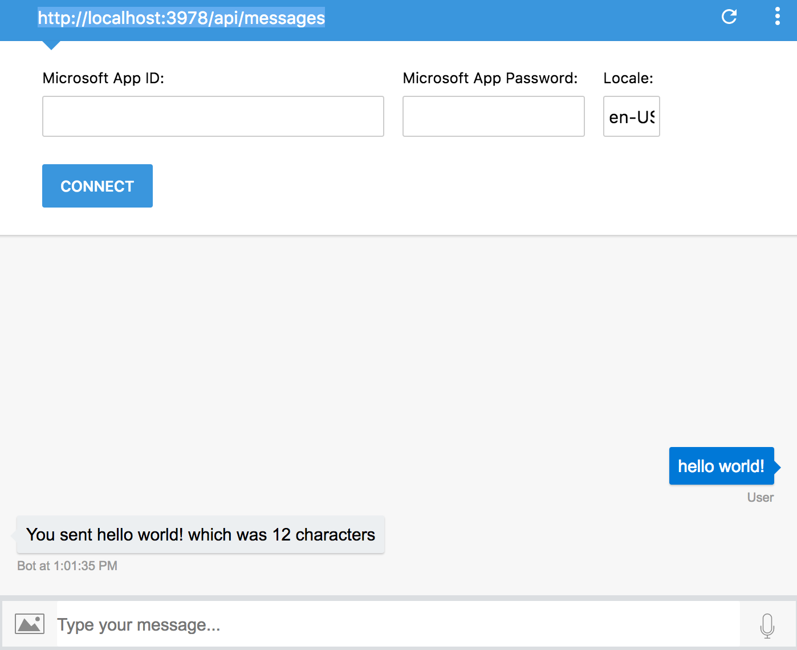The width and height of the screenshot is (797, 650).
Task: Click the Bot at 1:01:35 PM timestamp
Action: pyautogui.click(x=67, y=566)
